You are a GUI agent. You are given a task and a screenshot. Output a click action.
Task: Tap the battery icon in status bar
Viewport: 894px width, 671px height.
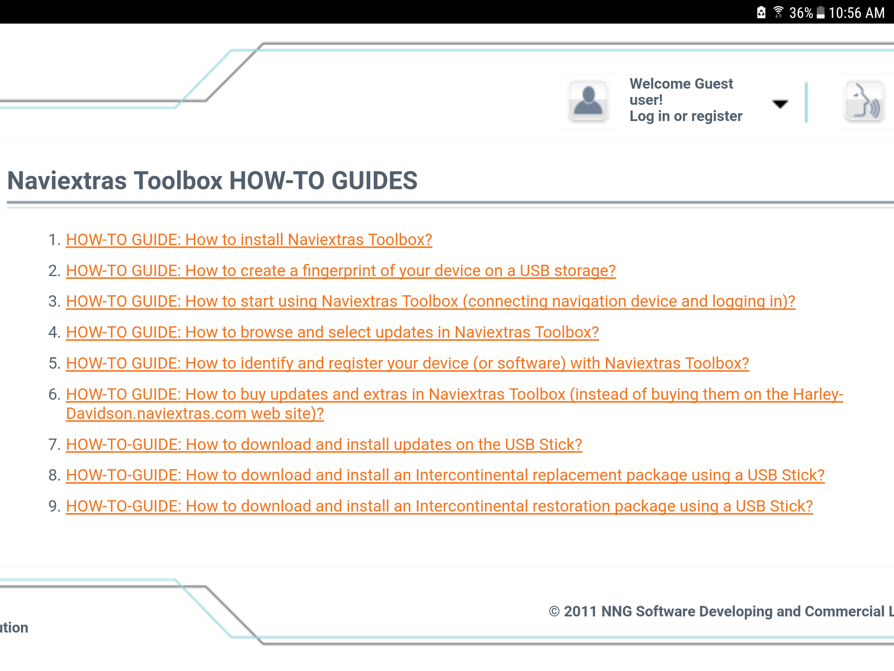click(821, 13)
